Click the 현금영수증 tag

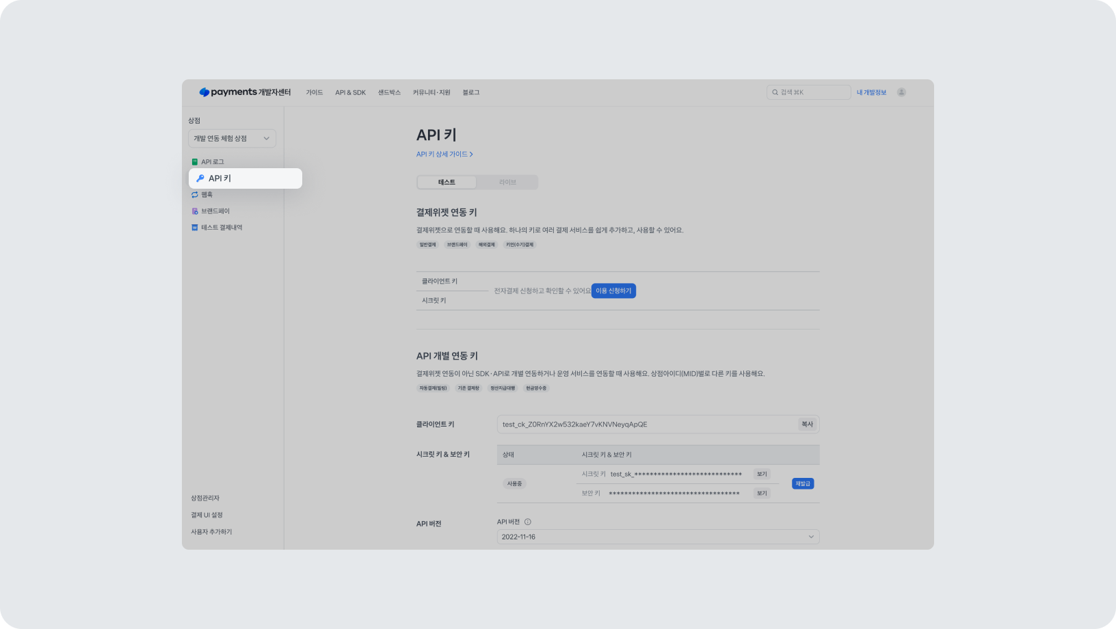[536, 388]
